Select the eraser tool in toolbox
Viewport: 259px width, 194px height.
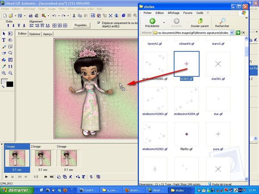point(4,53)
